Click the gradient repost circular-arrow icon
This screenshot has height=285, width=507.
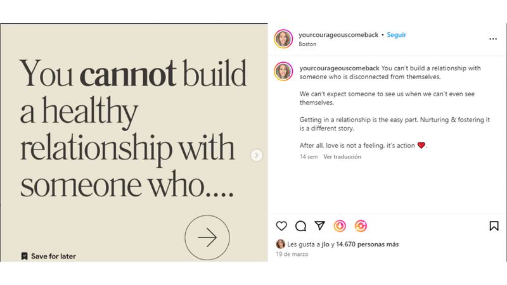pos(361,225)
